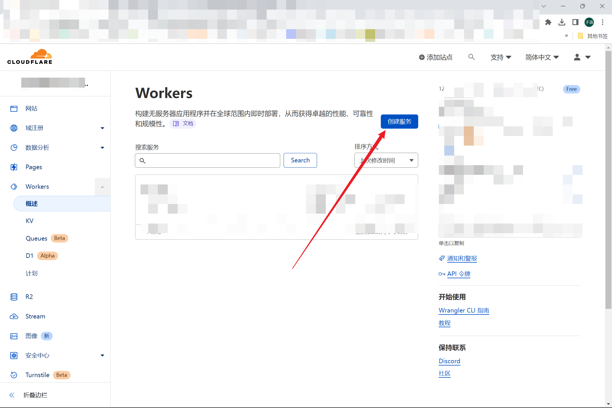The height and width of the screenshot is (408, 612).
Task: Expand the 数据分析 submenu arrow
Action: [102, 148]
